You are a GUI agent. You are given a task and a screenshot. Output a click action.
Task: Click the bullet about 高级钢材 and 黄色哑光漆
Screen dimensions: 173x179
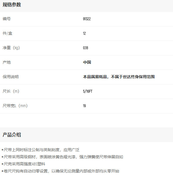(x=63, y=157)
